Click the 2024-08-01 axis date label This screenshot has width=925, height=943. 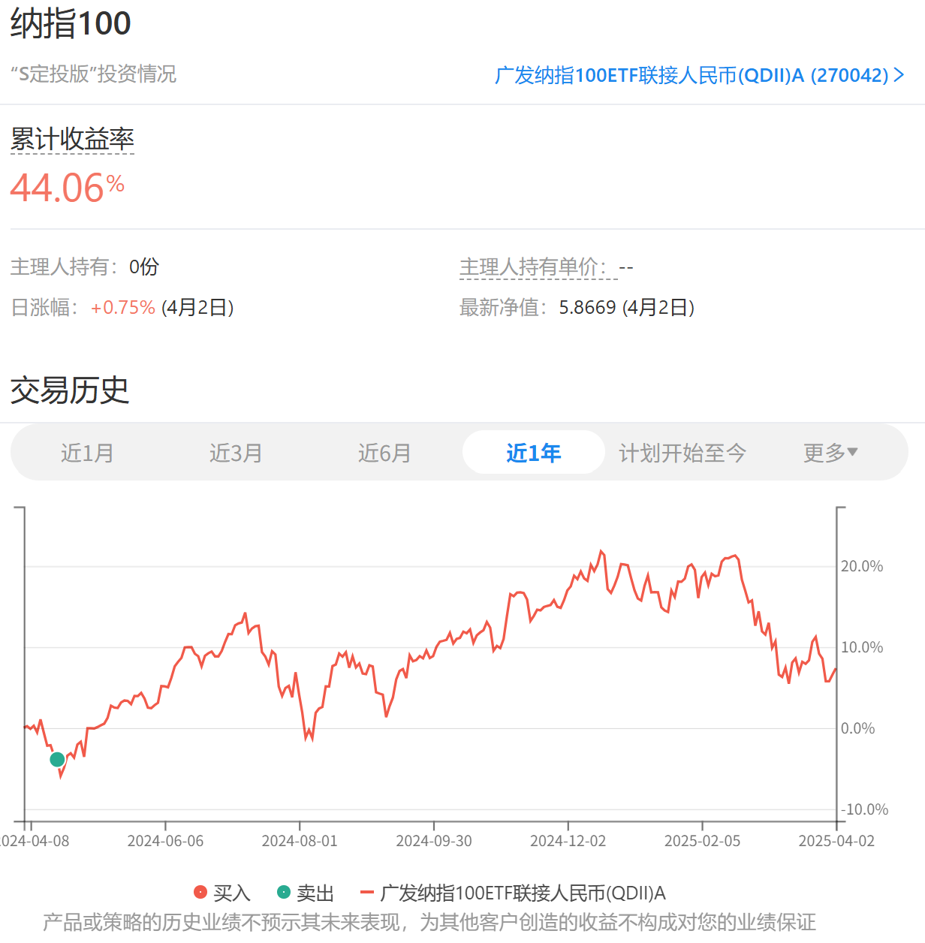point(300,841)
